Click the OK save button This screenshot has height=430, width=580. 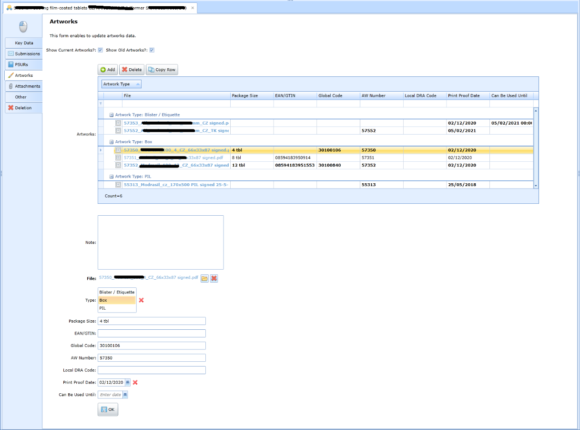[x=108, y=409]
